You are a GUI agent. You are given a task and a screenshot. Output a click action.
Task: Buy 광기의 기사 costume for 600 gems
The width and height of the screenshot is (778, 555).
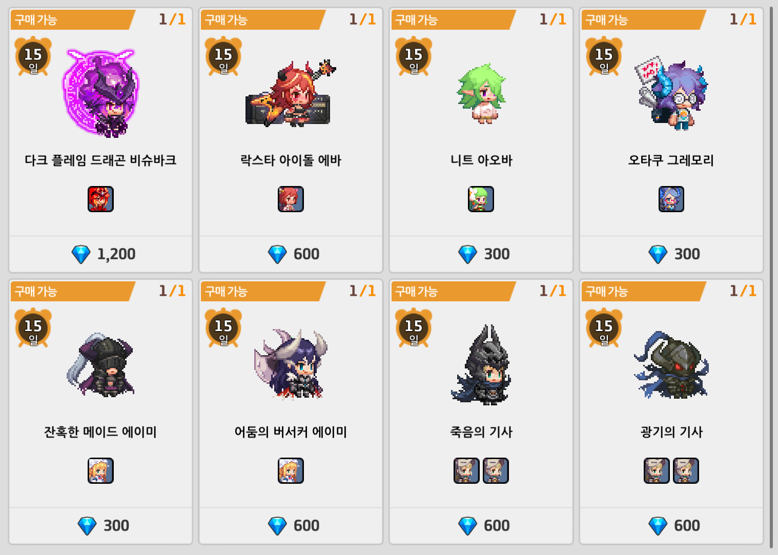[671, 526]
